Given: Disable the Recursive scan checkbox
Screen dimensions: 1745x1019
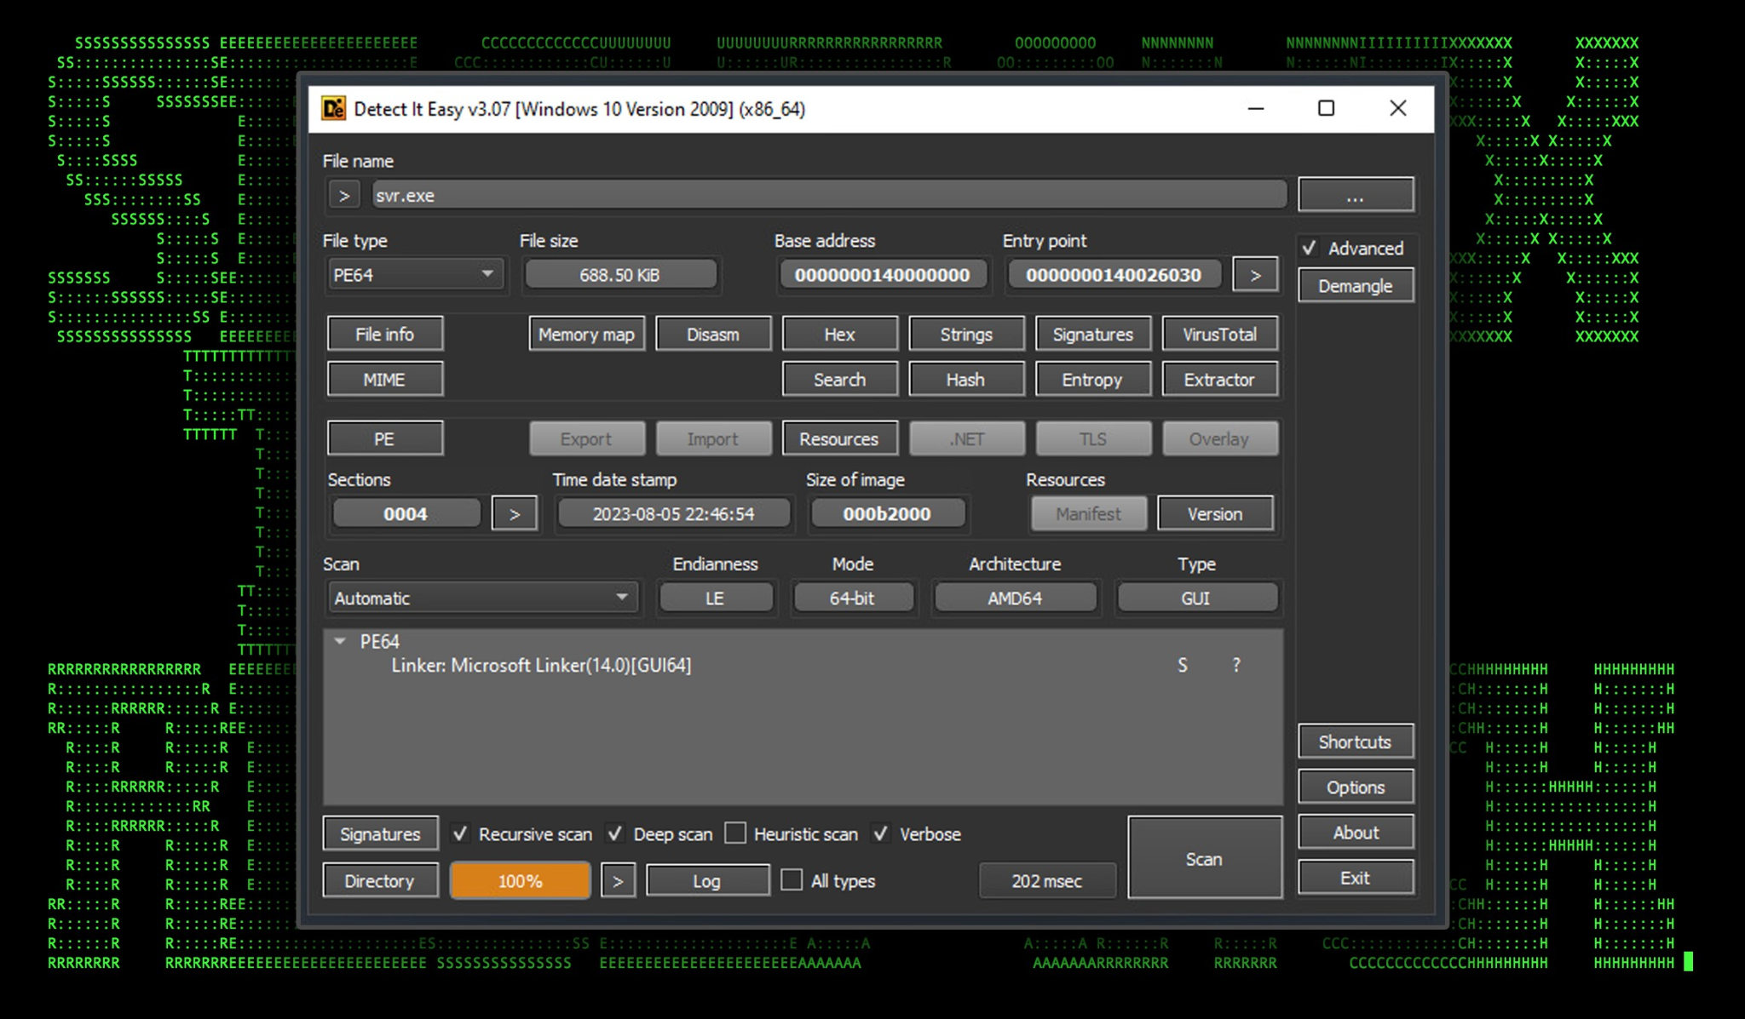Looking at the screenshot, I should 460,833.
